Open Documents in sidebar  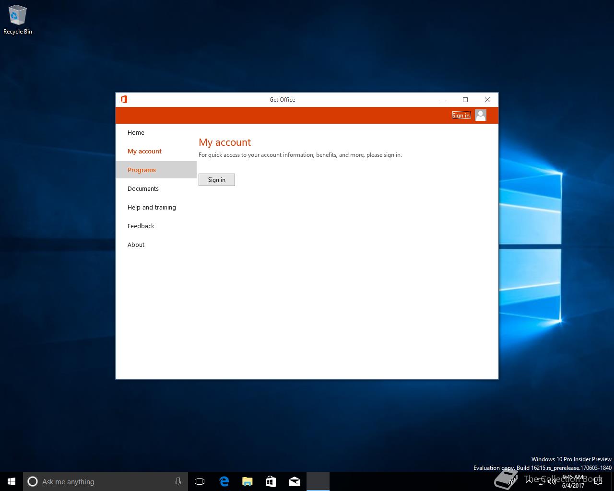coord(156,188)
